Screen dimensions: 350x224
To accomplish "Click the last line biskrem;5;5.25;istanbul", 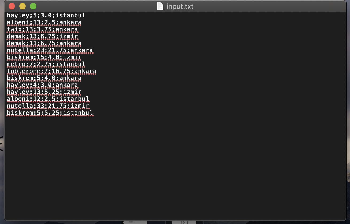I will [50, 113].
